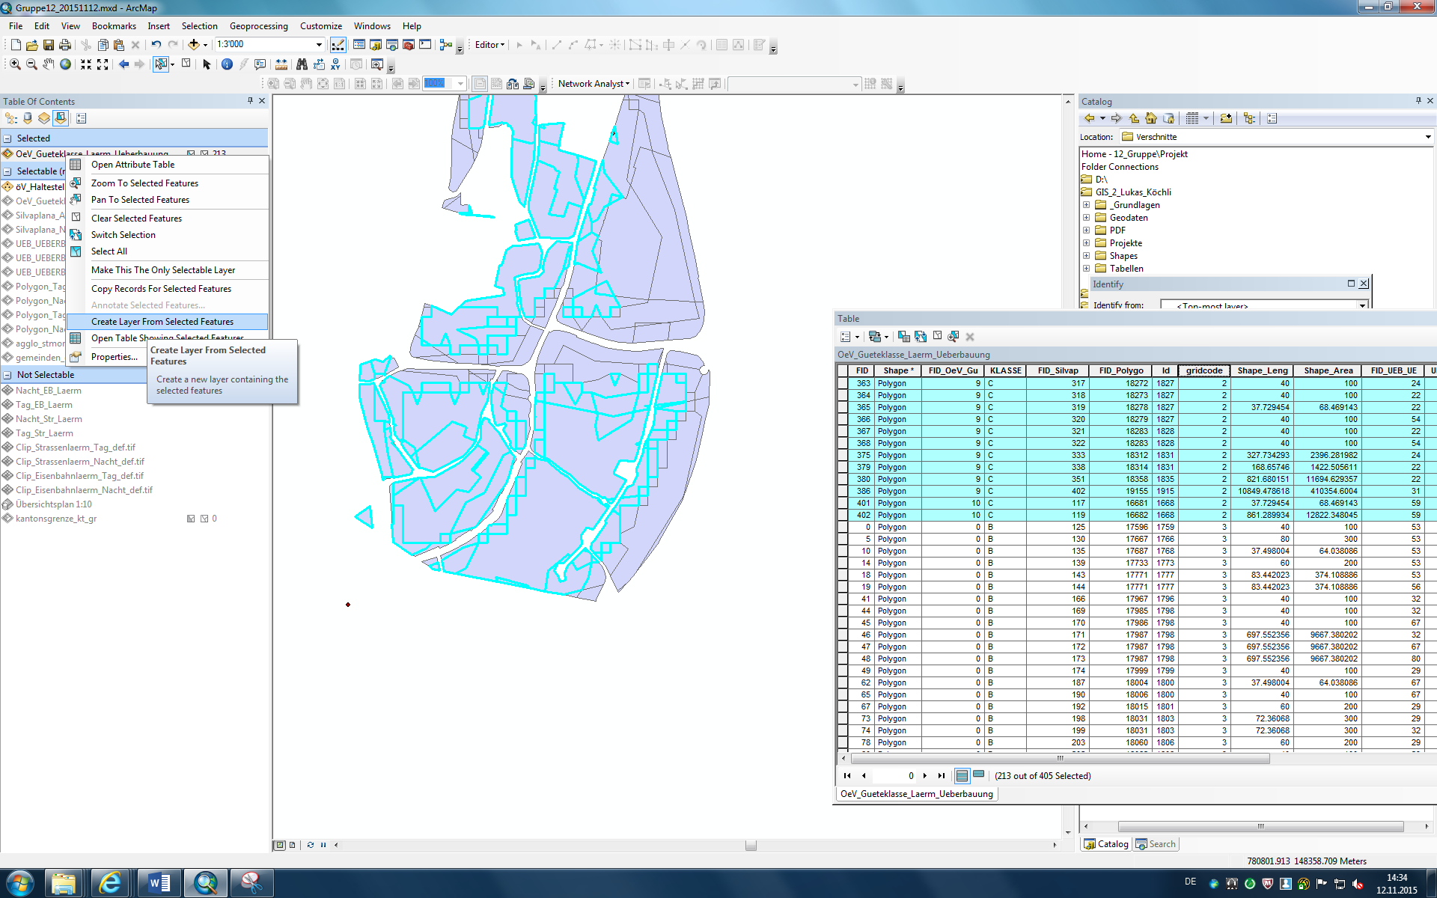This screenshot has height=898, width=1437.
Task: Click clear selection toggle for kantonsgrenze_kt_gr
Action: [204, 519]
